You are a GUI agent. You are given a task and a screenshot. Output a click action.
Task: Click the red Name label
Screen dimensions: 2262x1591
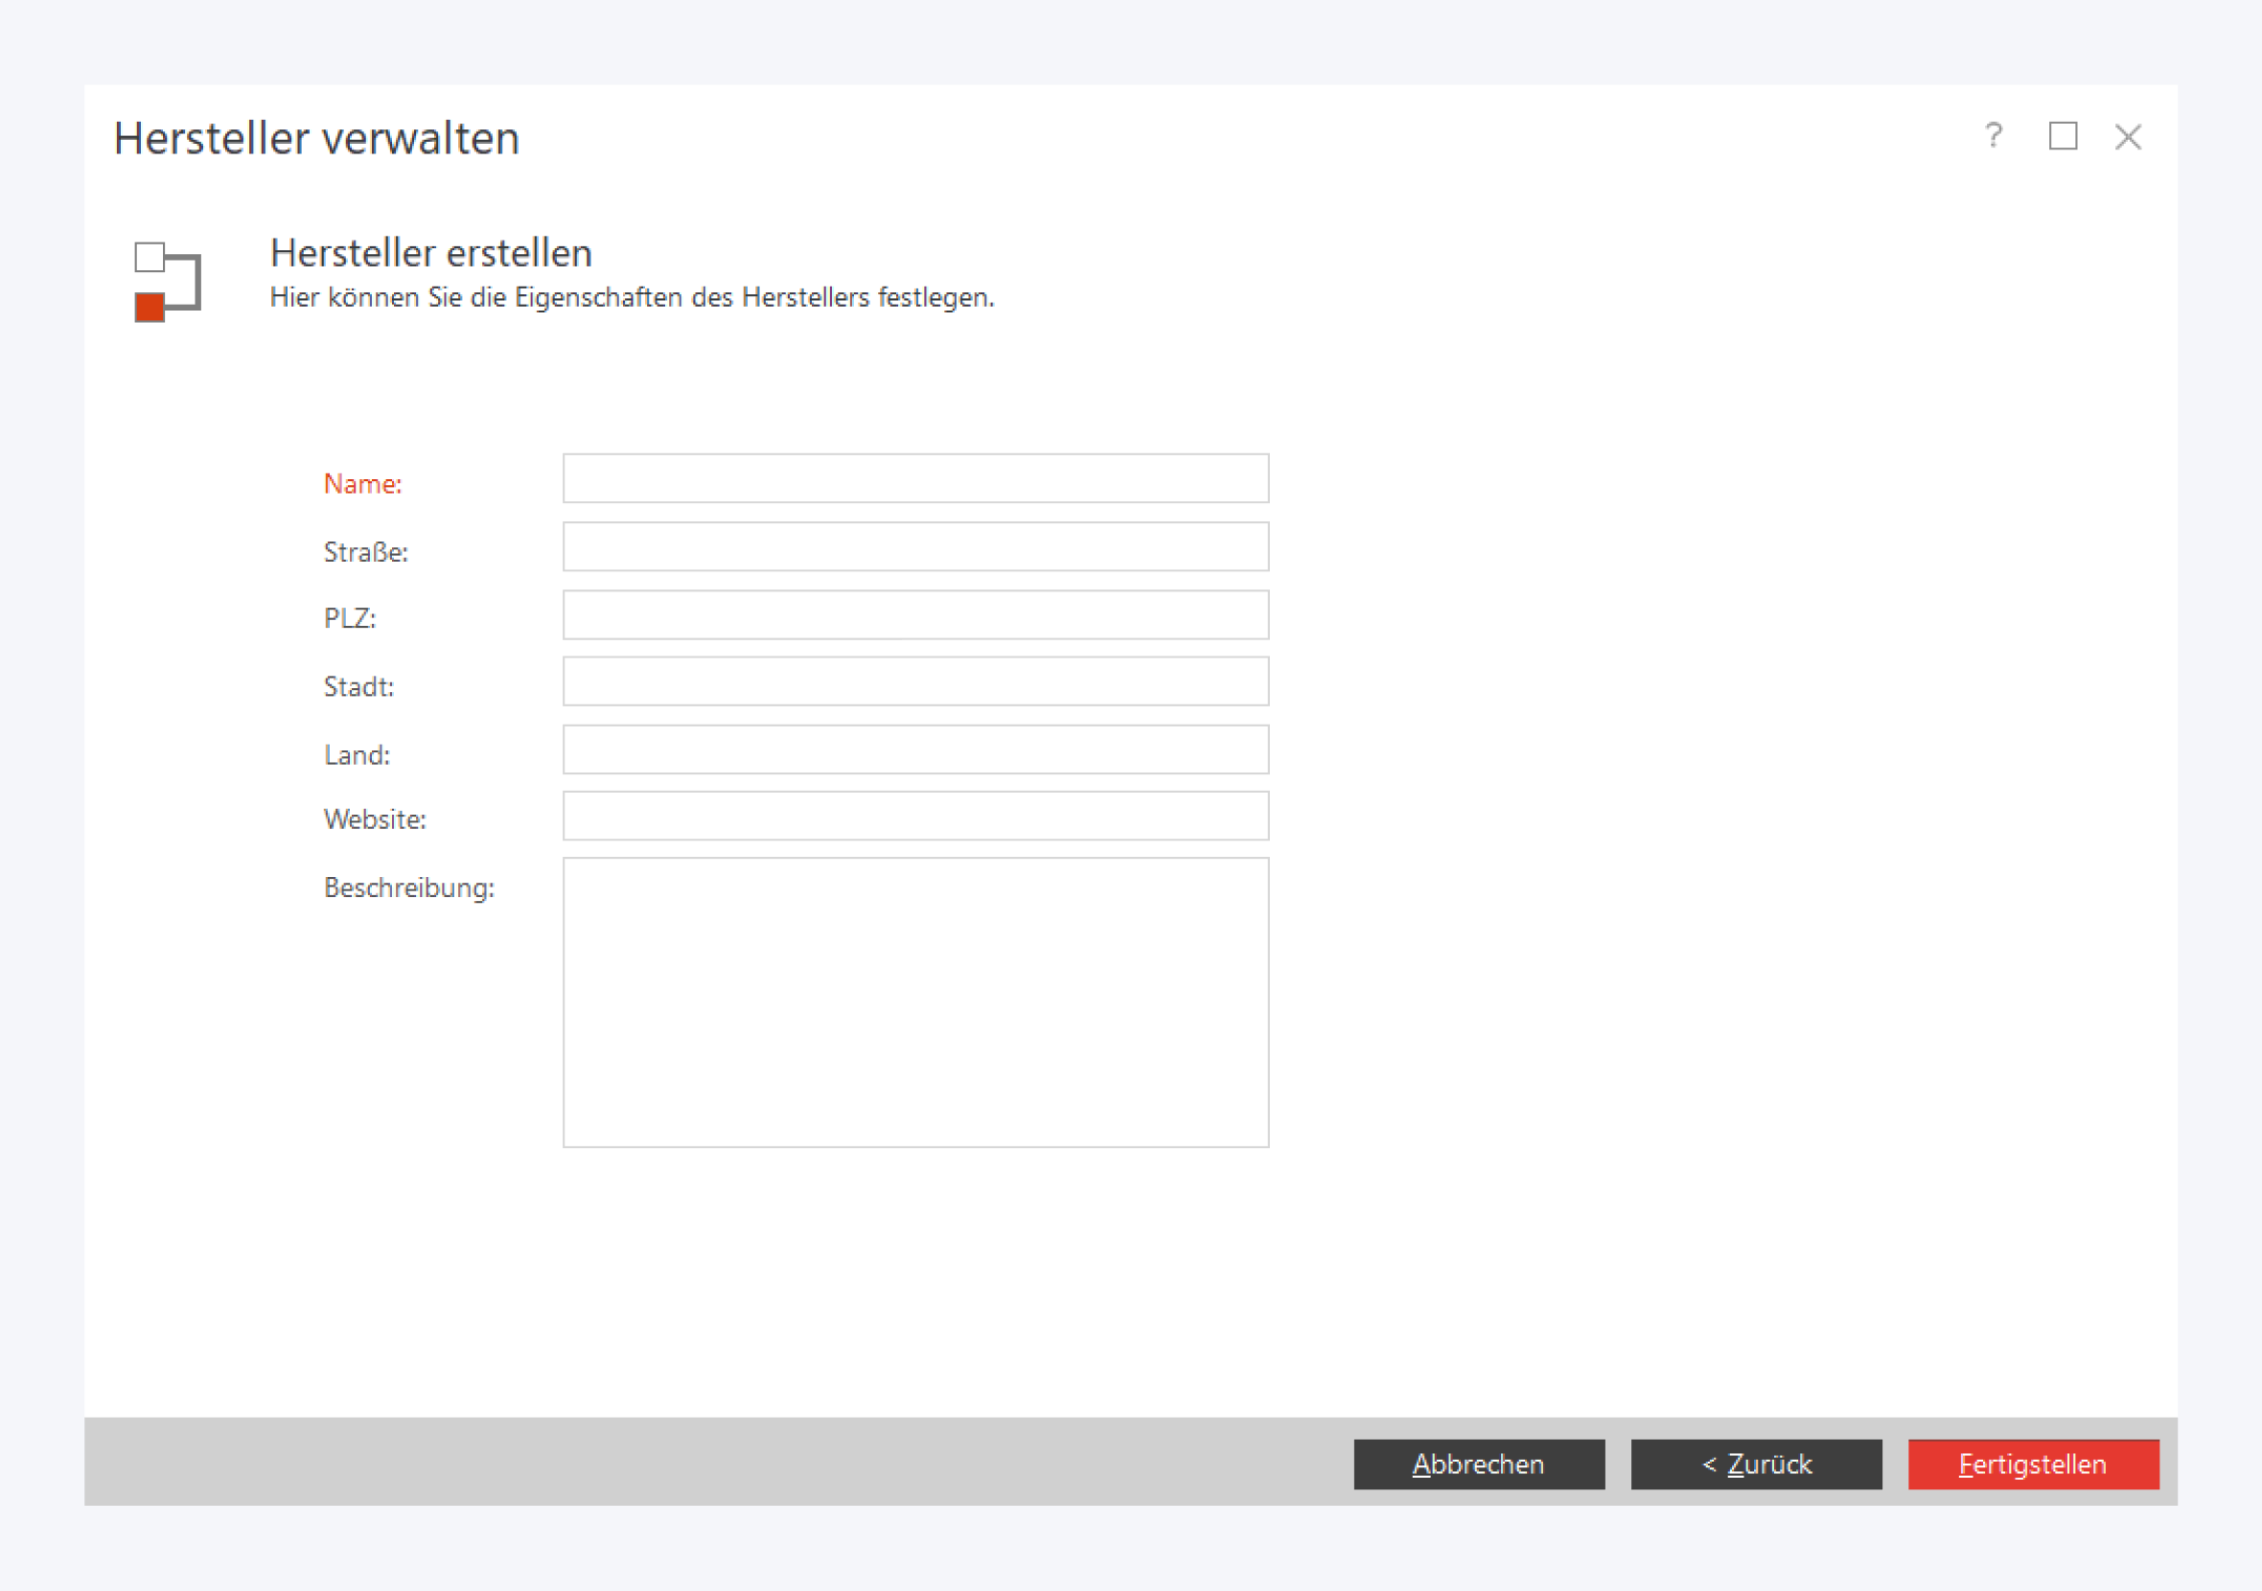coord(362,485)
